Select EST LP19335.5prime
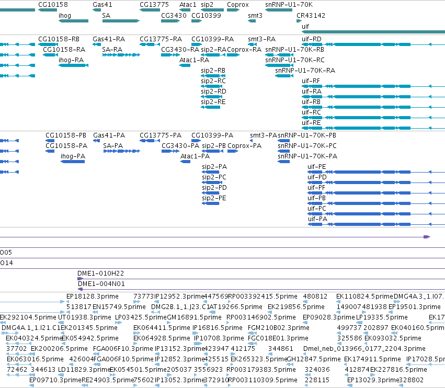This screenshot has width=445, height=388. click(x=359, y=323)
